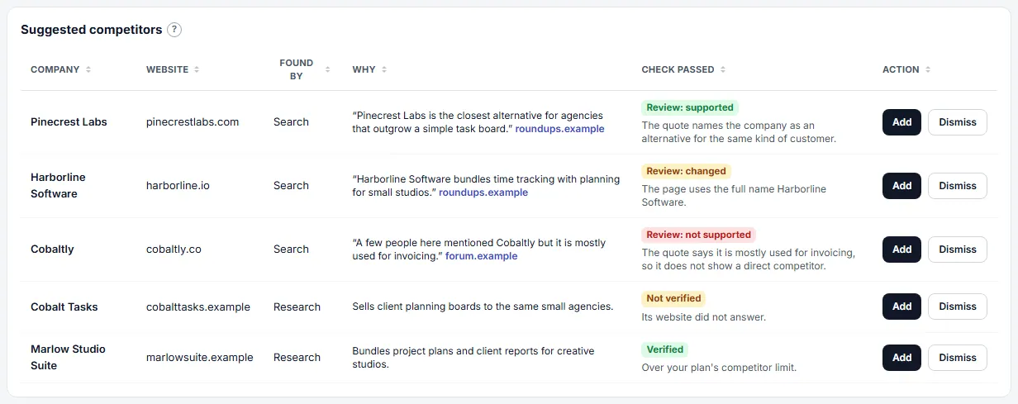Select the Cobaltly company name
Image resolution: width=1018 pixels, height=404 pixels.
52,250
